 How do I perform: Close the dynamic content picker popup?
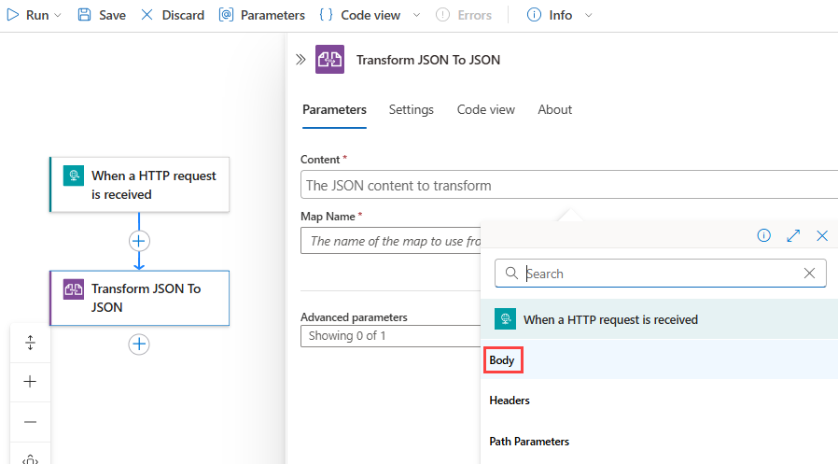822,236
